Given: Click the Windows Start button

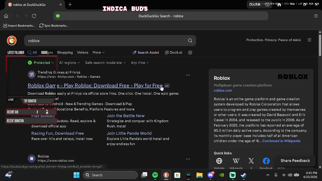Looking at the screenshot, I should tap(76, 175).
